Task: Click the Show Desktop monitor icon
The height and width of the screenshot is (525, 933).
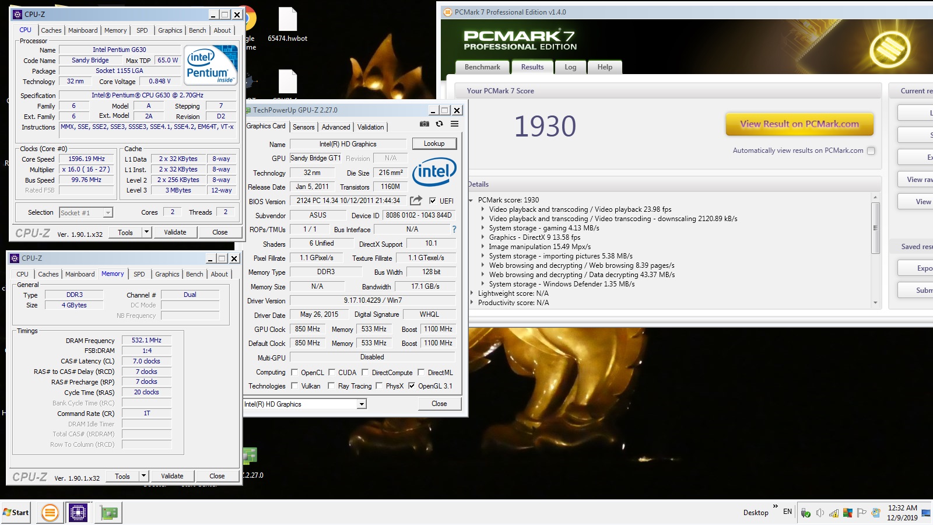Action: [926, 513]
